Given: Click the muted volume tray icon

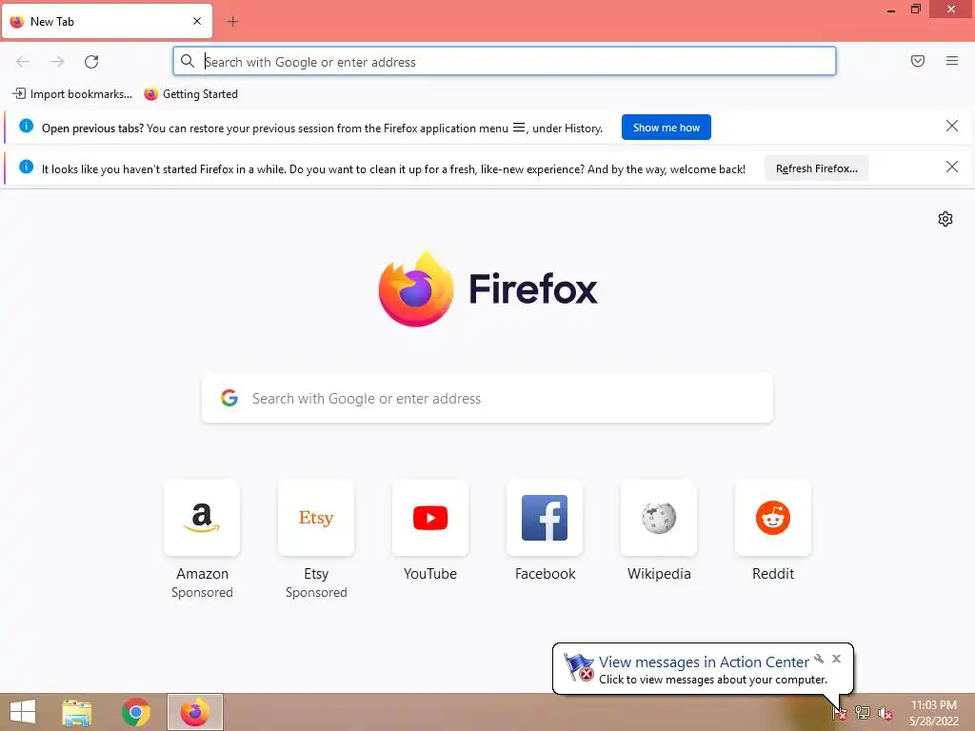Looking at the screenshot, I should pos(885,713).
